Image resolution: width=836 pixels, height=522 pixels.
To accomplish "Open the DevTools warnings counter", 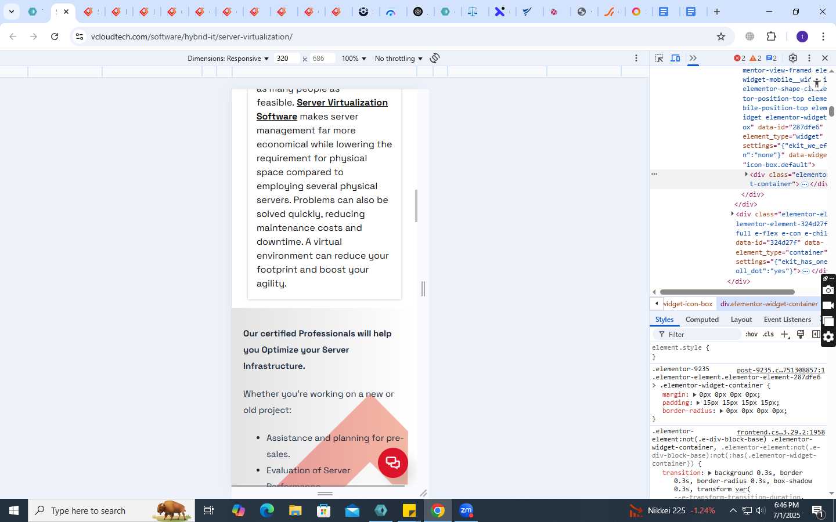I will coord(755,58).
